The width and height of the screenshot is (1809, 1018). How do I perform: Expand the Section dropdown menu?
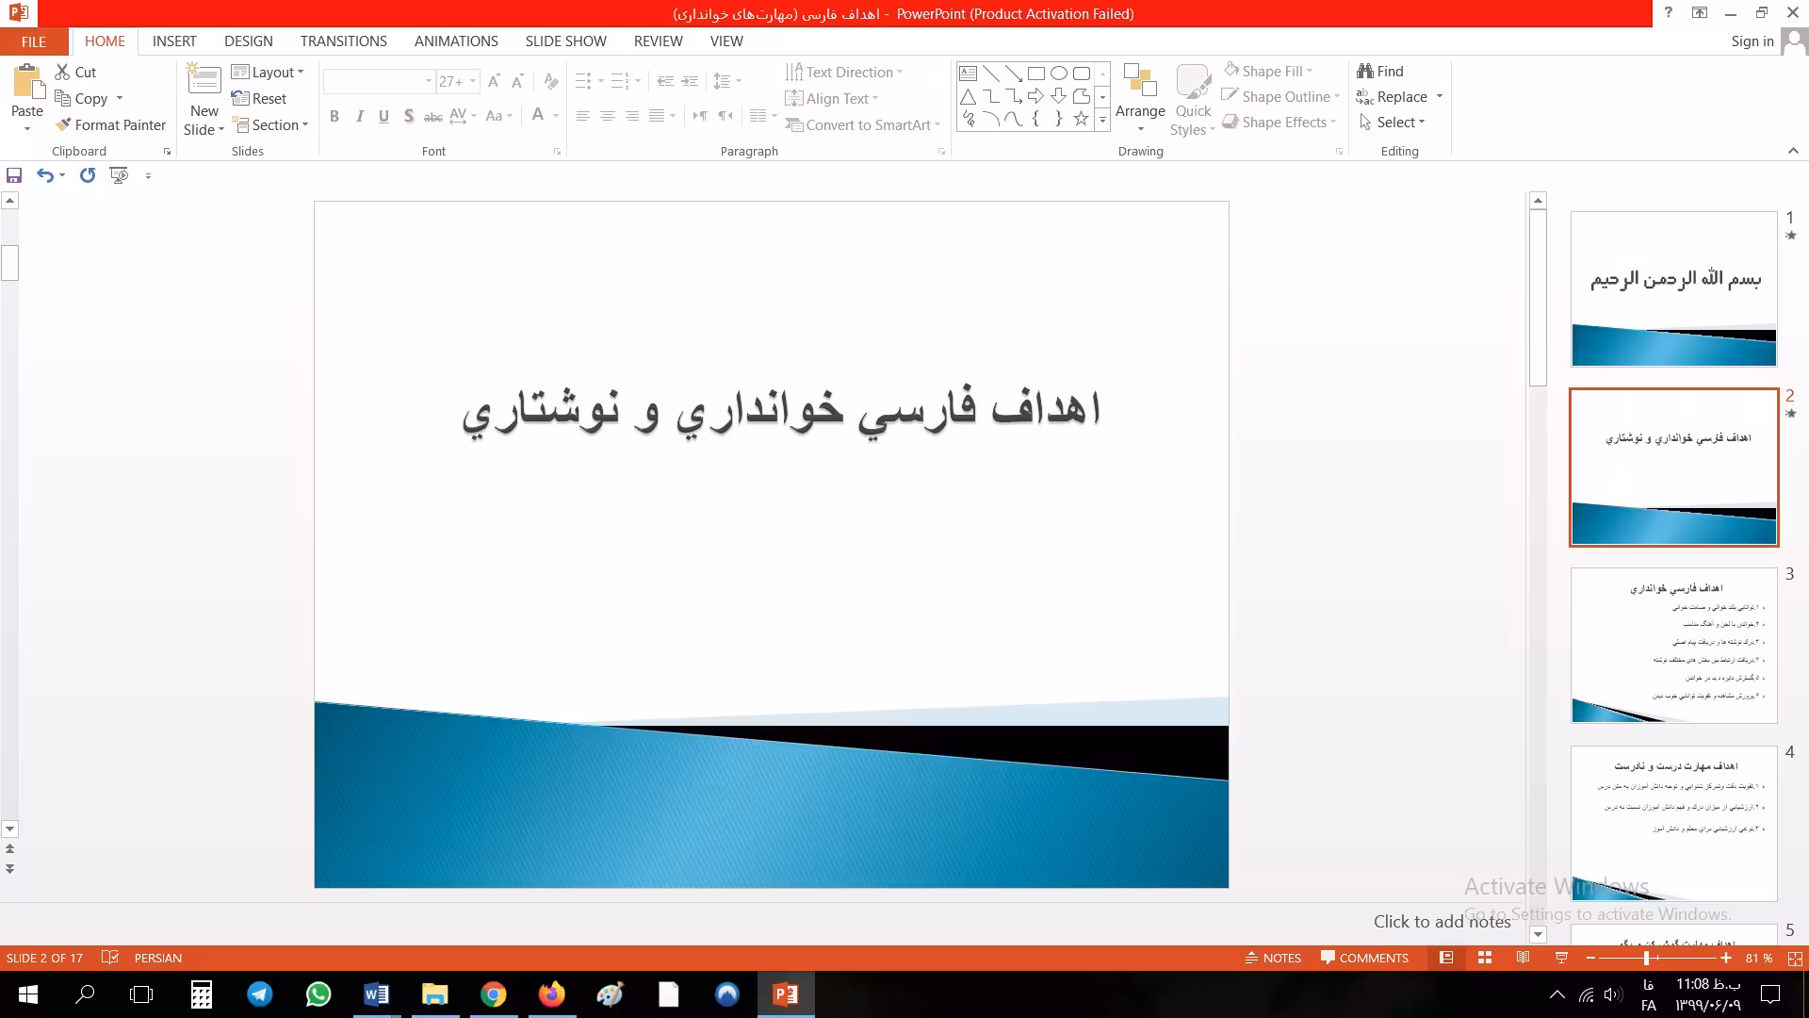(x=270, y=124)
